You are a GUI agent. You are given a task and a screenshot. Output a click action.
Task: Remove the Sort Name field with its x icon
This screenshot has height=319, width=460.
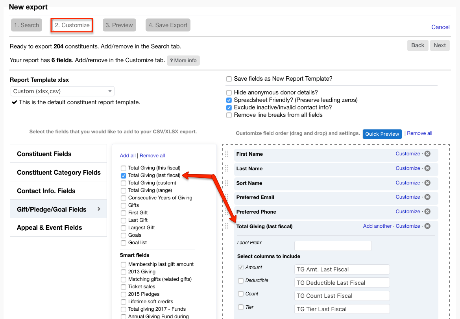pyautogui.click(x=427, y=183)
